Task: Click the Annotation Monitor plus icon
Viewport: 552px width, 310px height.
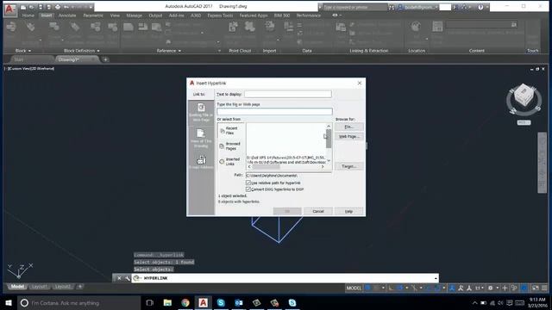Action: coord(505,288)
